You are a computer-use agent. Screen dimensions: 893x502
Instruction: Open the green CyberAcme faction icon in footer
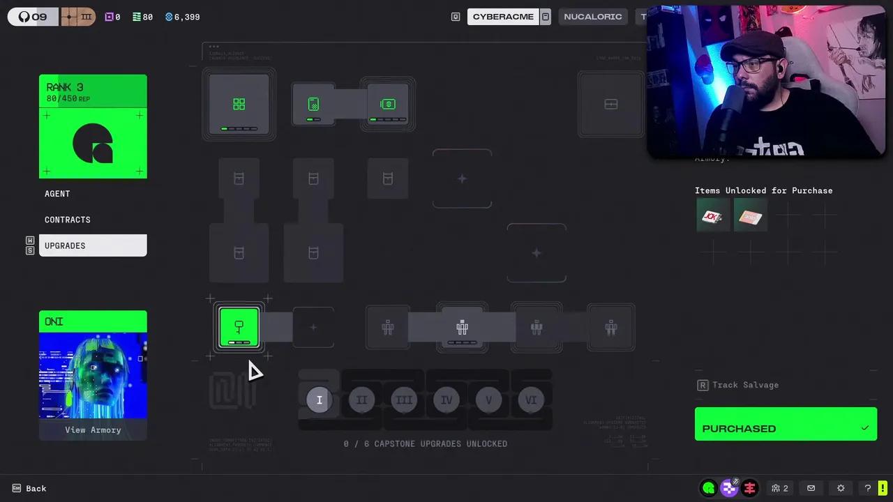coord(709,488)
